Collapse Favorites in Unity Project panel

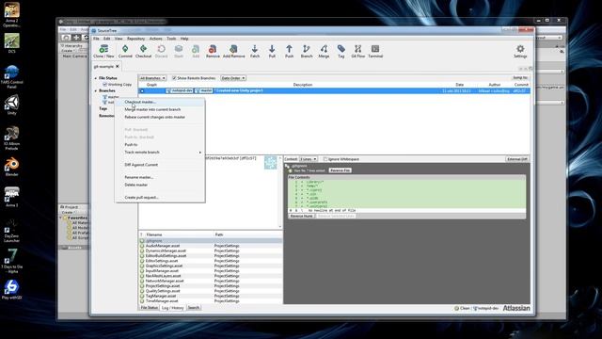click(x=61, y=218)
